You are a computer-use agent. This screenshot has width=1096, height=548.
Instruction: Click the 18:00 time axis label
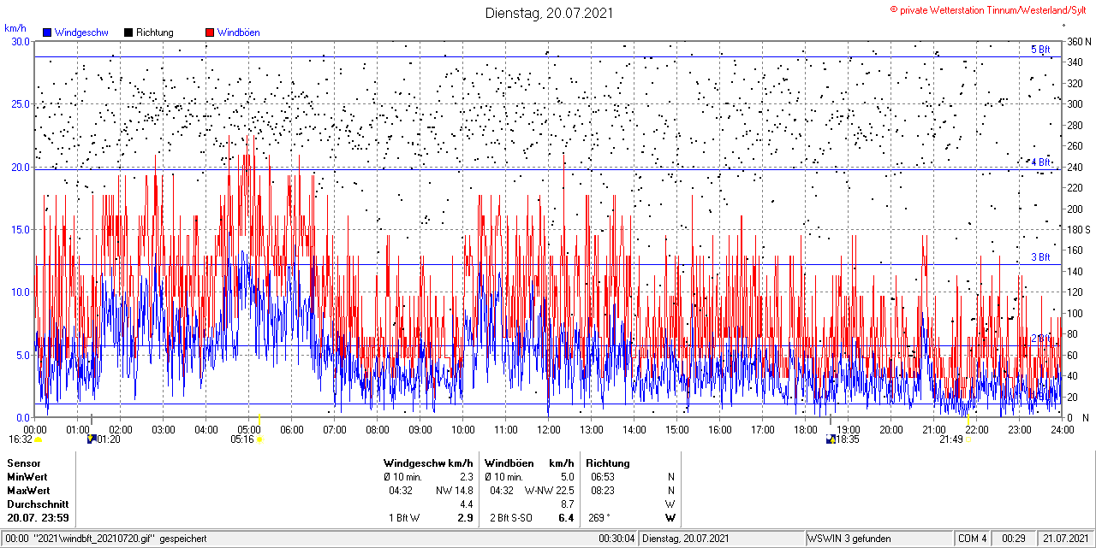[x=805, y=429]
